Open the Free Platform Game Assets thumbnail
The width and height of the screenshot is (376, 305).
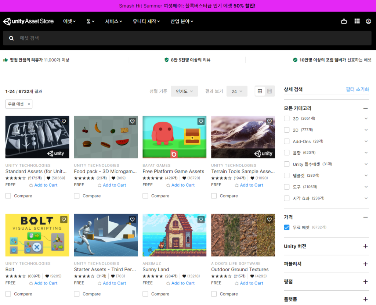pyautogui.click(x=174, y=137)
